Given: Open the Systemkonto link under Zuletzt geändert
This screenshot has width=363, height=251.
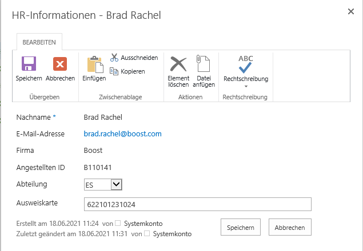Looking at the screenshot, I should tap(172, 234).
